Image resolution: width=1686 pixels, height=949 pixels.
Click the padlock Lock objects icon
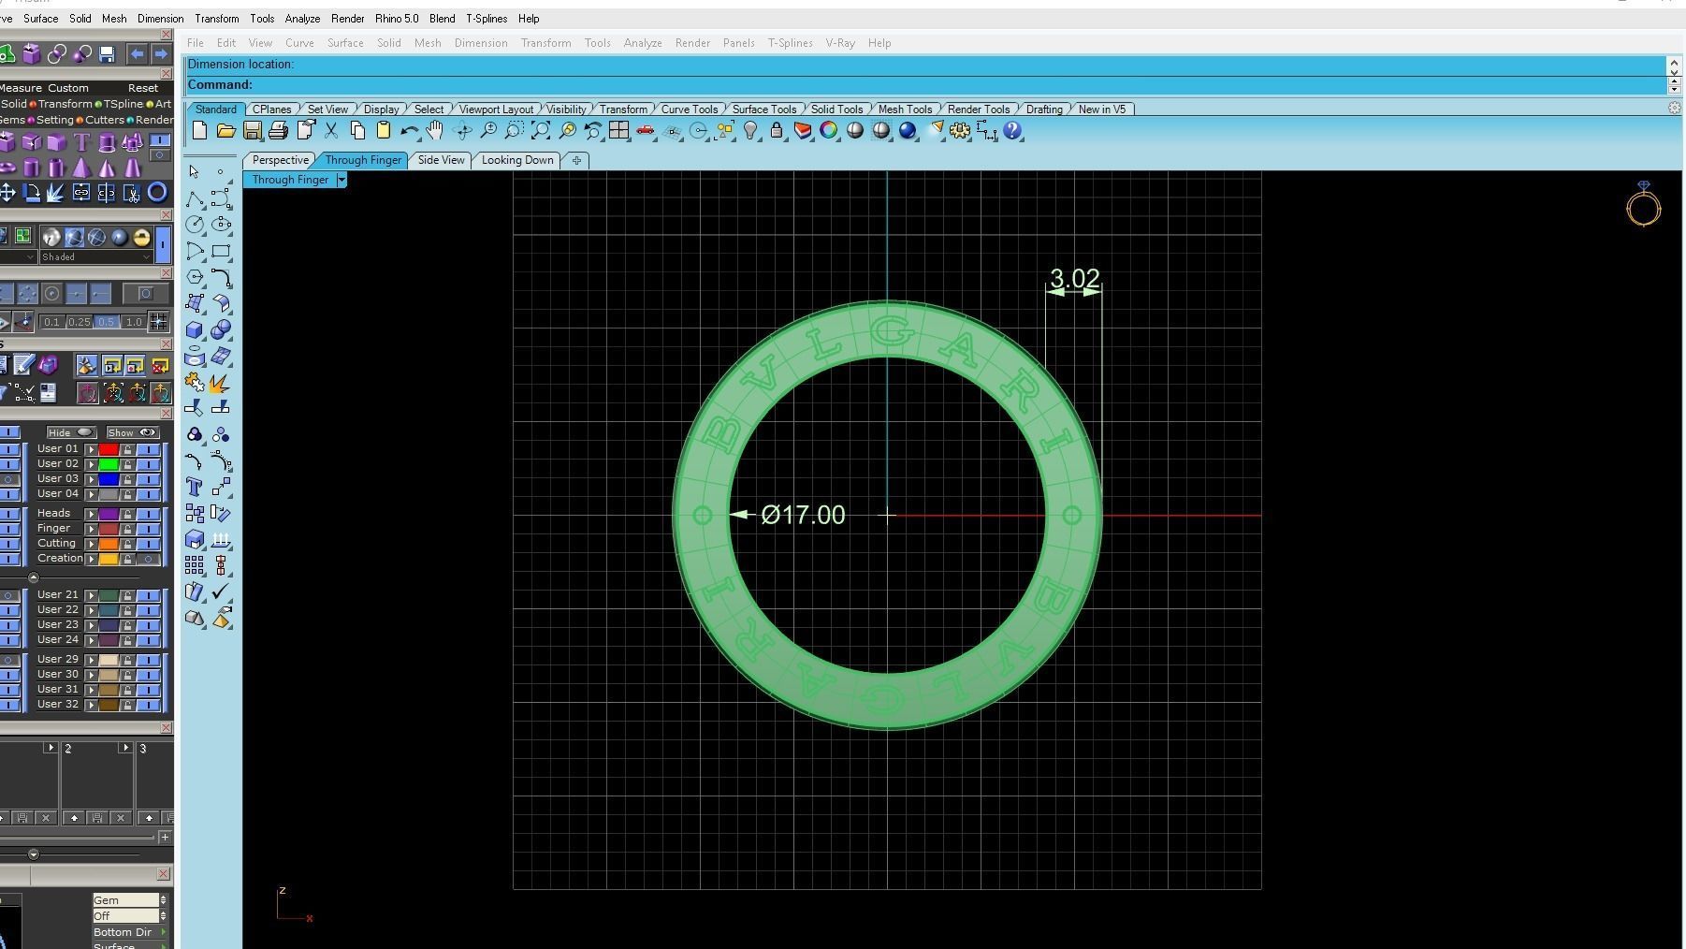(x=777, y=131)
